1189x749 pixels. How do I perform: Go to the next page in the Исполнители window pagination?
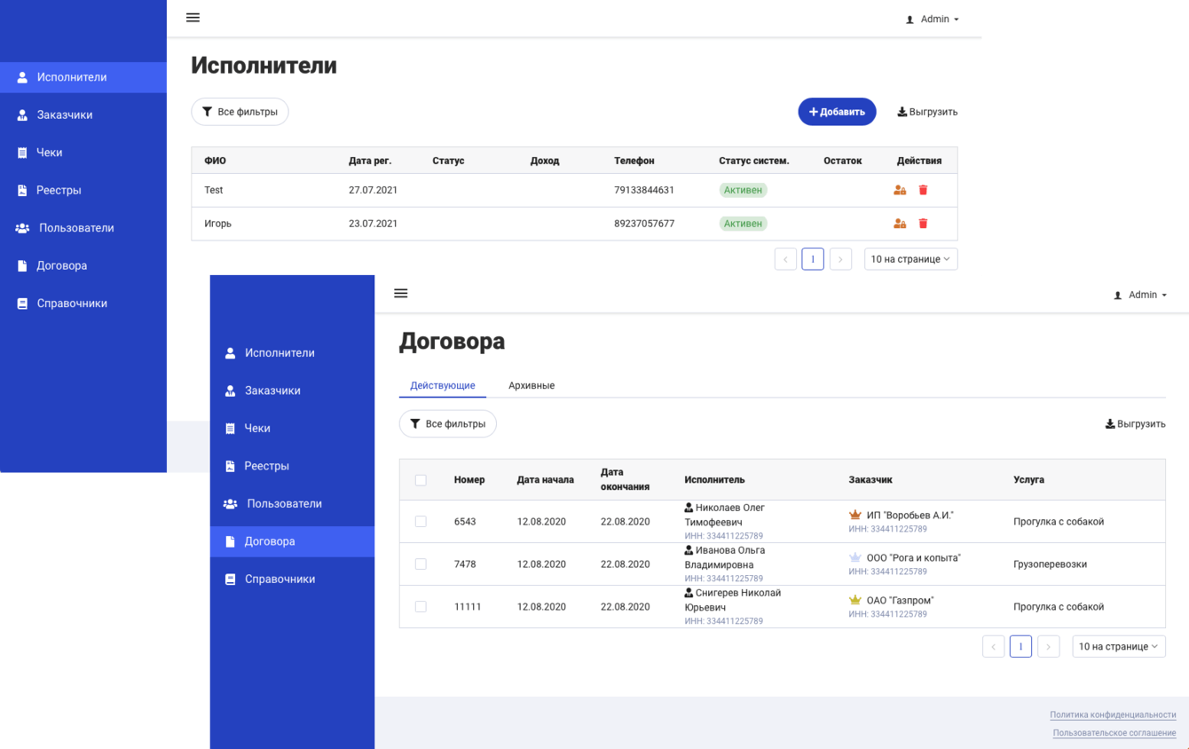click(840, 259)
